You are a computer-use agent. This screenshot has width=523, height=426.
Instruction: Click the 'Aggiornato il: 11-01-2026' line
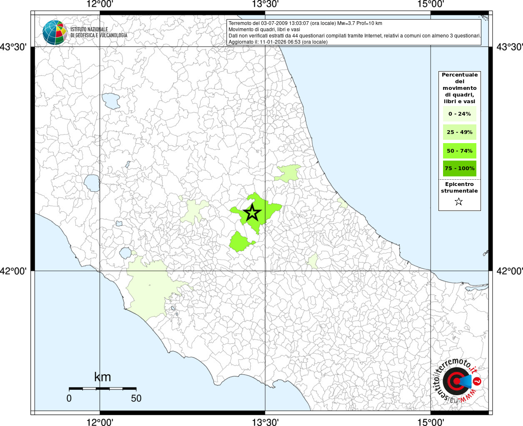[278, 42]
